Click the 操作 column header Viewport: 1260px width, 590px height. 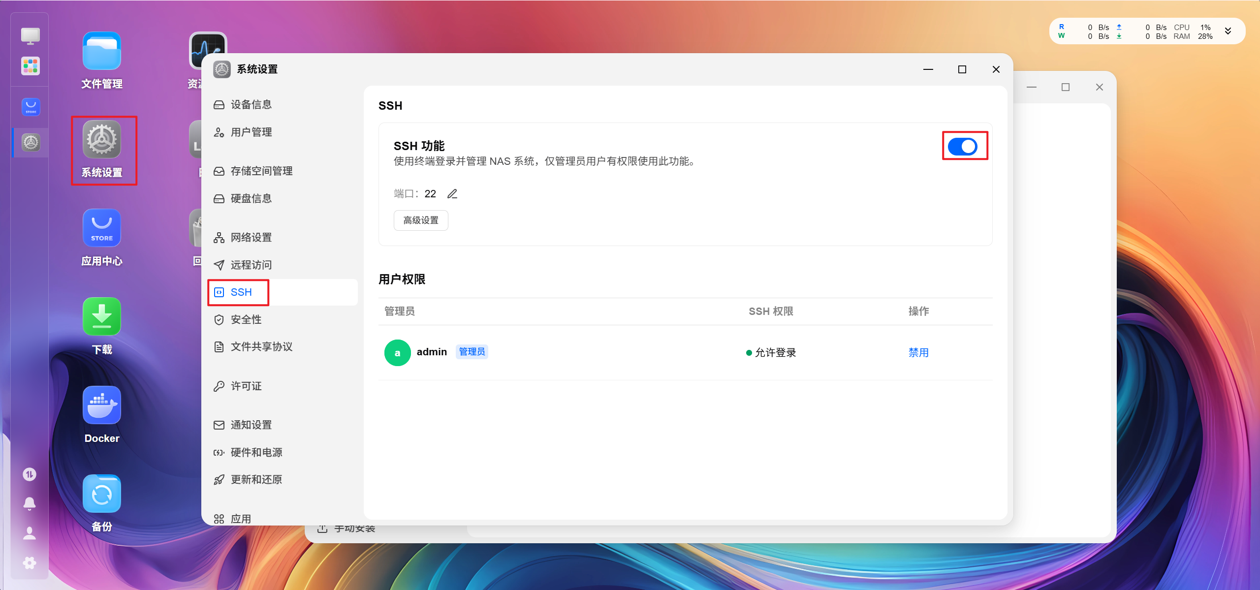[918, 311]
